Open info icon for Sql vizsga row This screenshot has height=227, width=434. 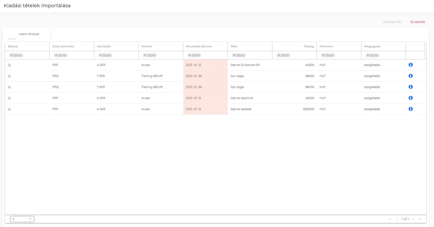(411, 87)
